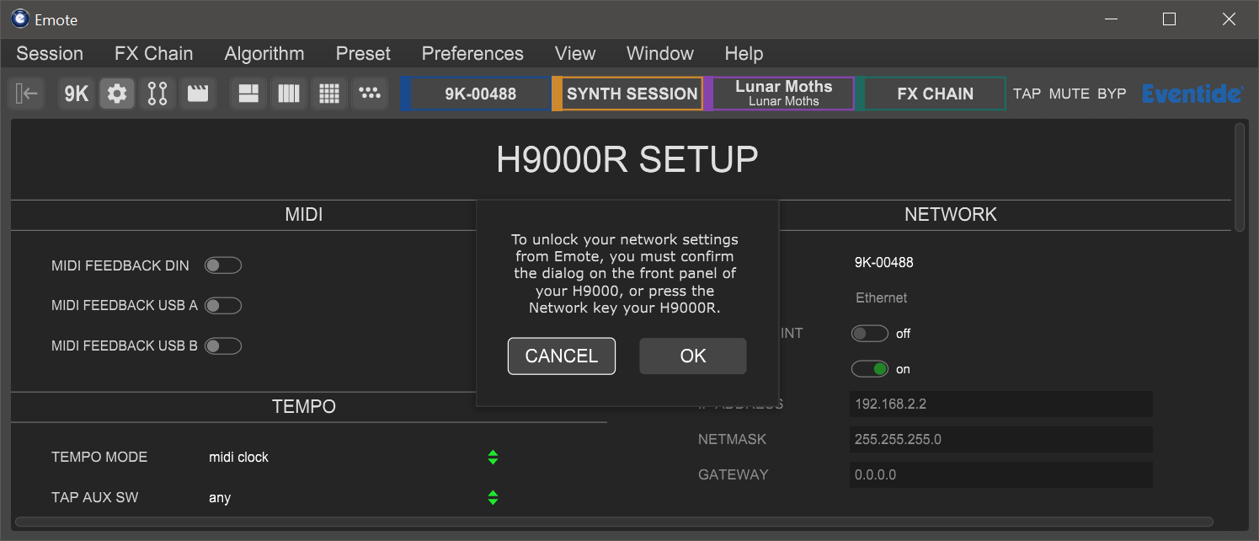Click the netmask field 255.255.255.0
The image size is (1259, 541).
[x=1001, y=440]
